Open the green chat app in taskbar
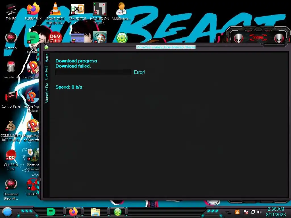 click(51, 212)
